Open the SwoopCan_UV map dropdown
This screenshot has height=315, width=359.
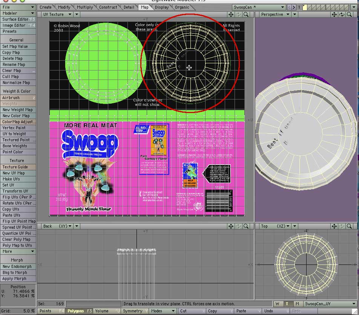click(330, 304)
